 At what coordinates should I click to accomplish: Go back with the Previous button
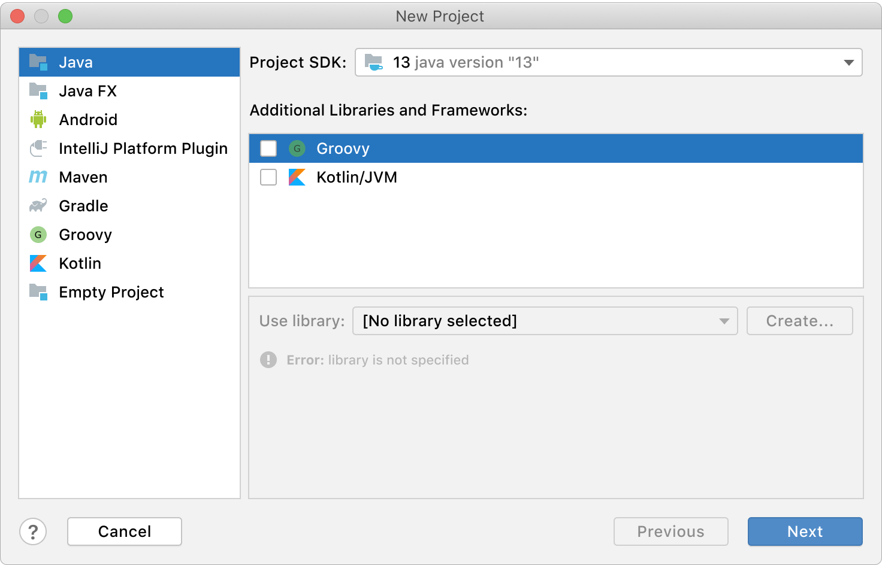(x=670, y=531)
